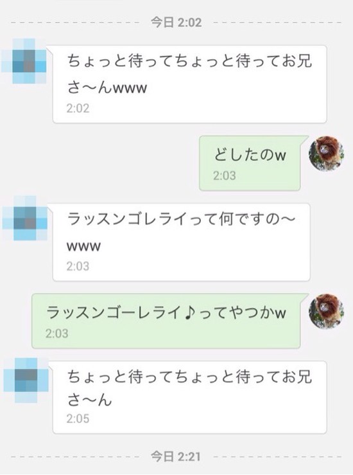This screenshot has width=353, height=475.
Task: Tap the blurred avatar beside the 2:02 message
Action: point(24,61)
